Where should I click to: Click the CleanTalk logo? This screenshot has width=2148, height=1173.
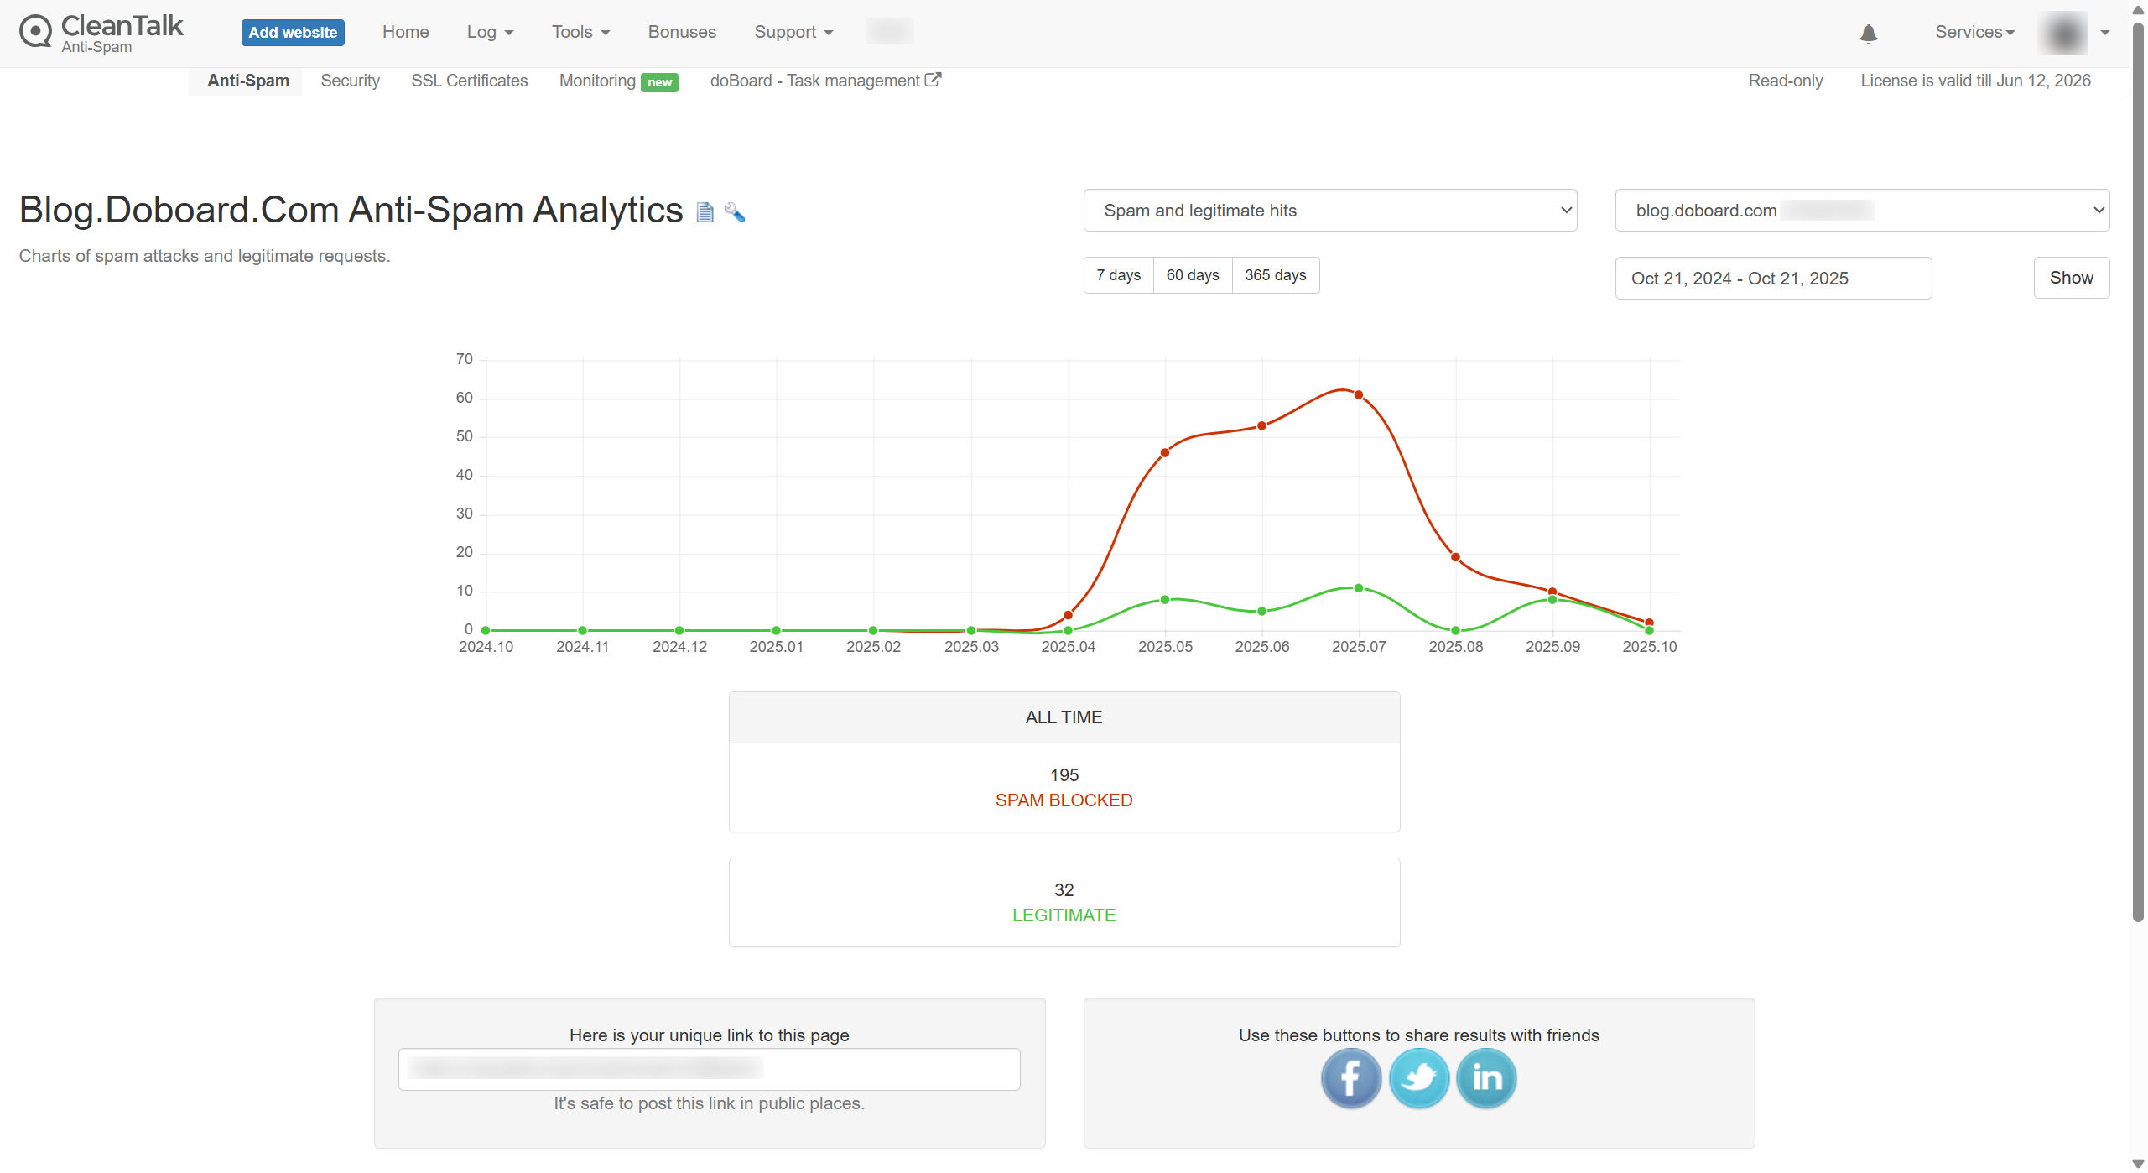click(101, 34)
